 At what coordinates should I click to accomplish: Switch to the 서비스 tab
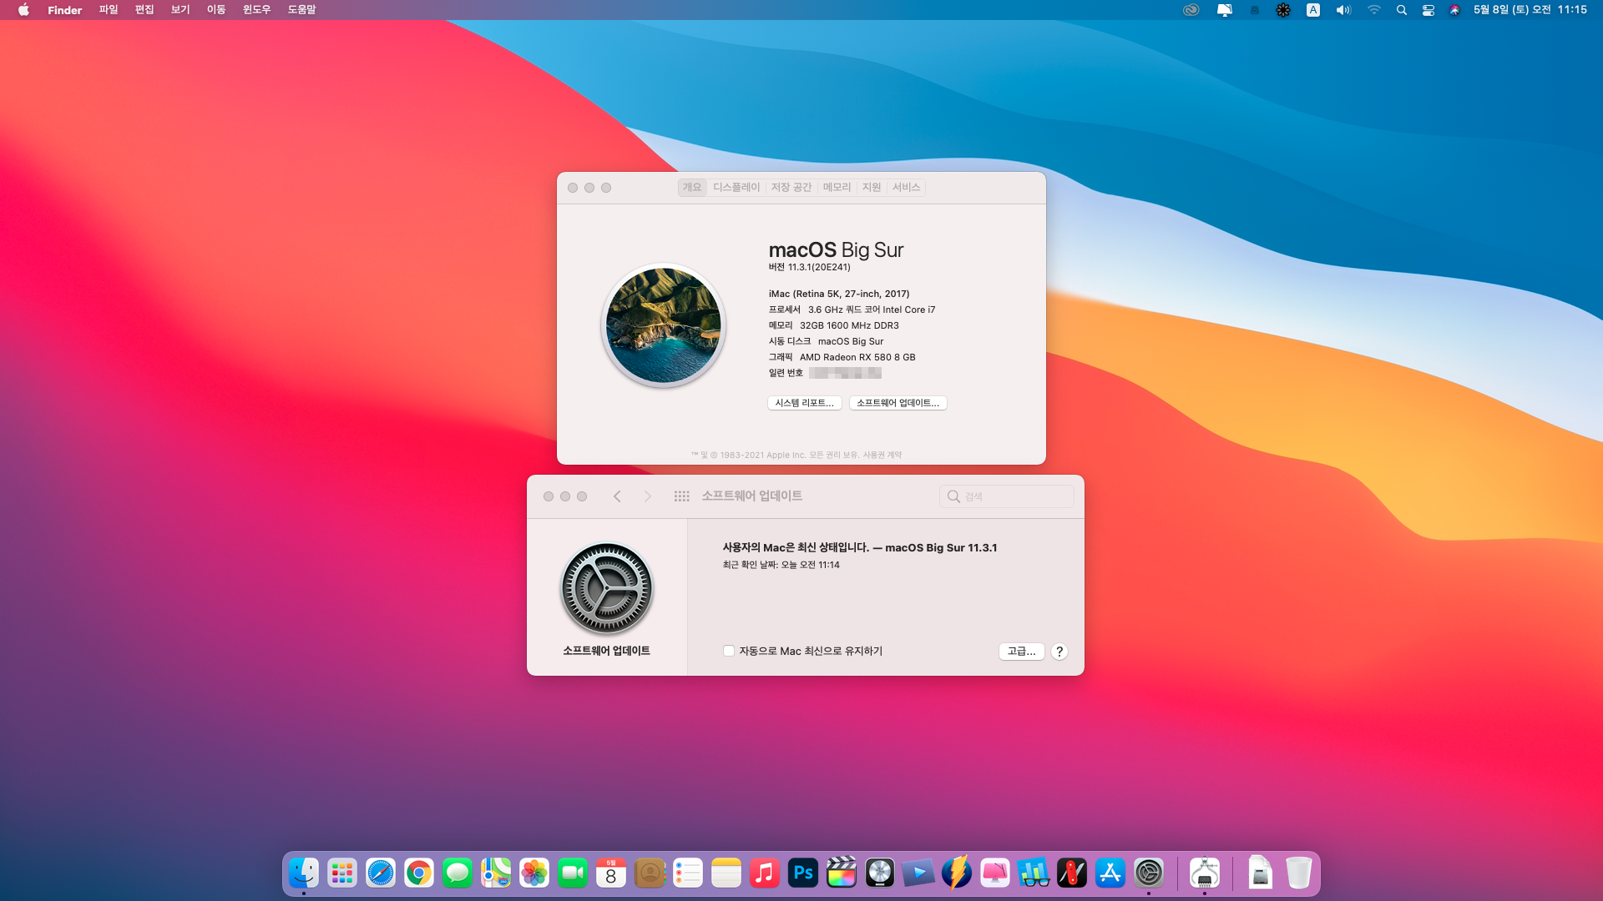[x=906, y=188]
